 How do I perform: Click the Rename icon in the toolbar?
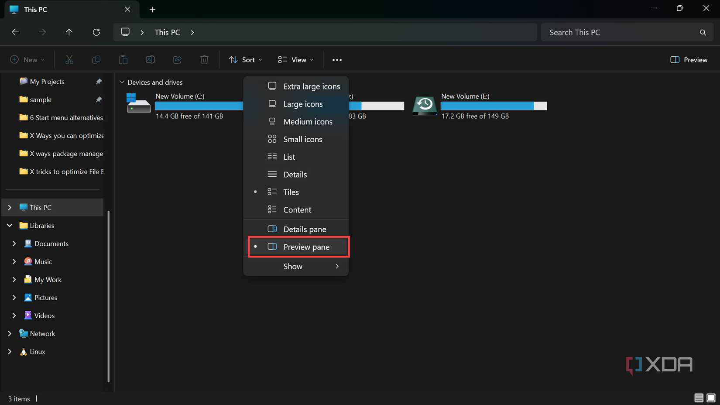pos(150,59)
